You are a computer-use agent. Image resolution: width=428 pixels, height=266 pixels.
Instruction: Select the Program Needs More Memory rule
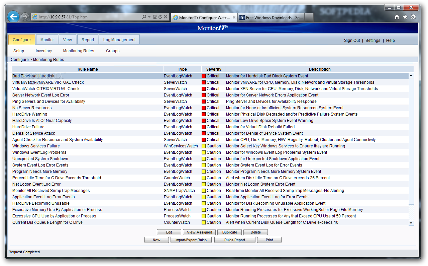(210, 172)
